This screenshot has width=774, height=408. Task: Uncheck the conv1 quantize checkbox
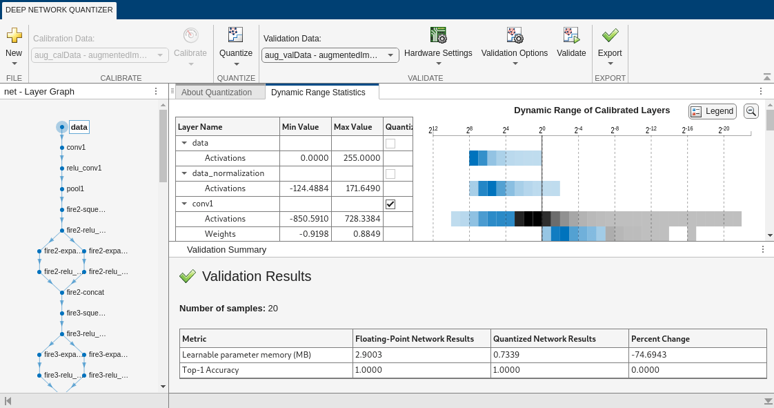(390, 204)
